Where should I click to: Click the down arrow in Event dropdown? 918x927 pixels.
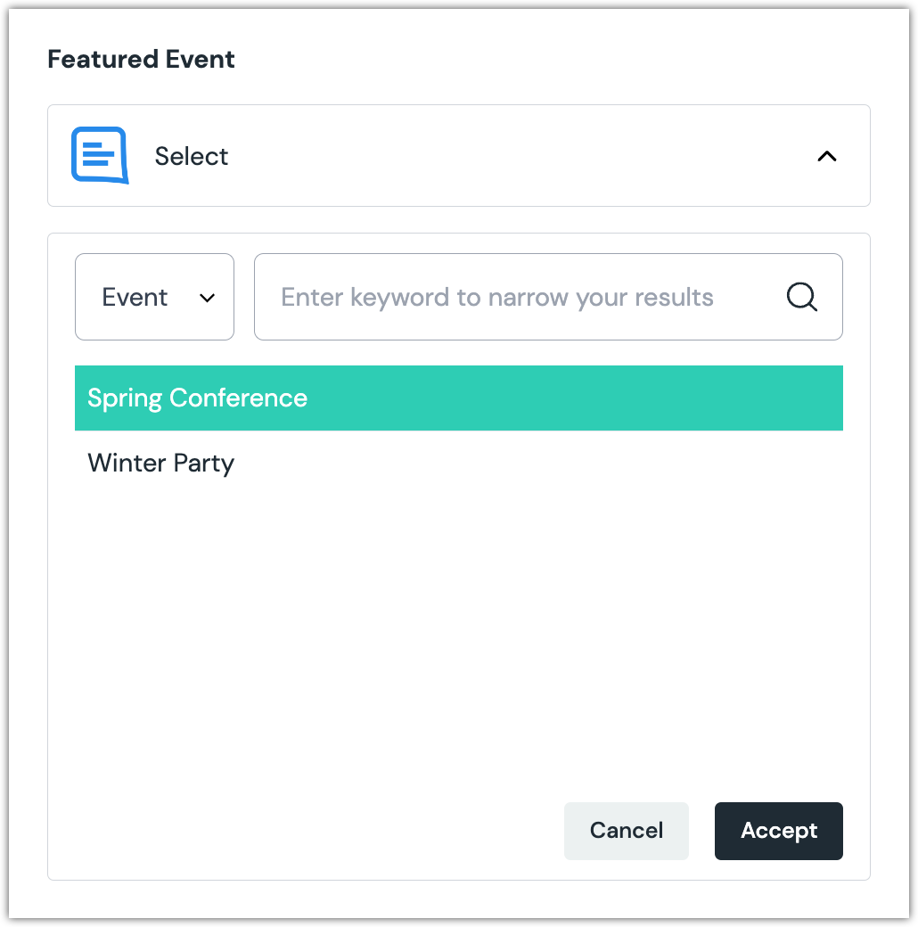click(x=207, y=298)
